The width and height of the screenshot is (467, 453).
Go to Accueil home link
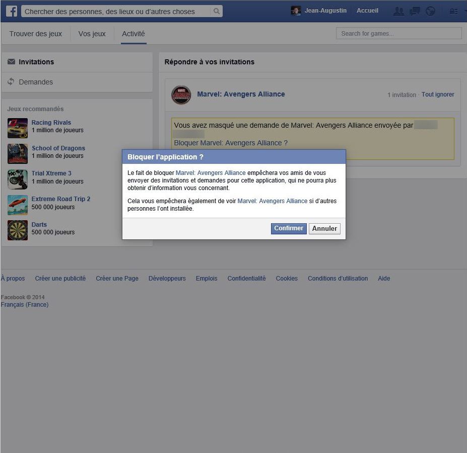click(367, 11)
